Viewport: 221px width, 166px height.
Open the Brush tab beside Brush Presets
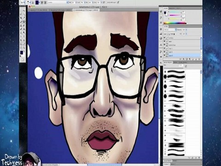click(175, 62)
